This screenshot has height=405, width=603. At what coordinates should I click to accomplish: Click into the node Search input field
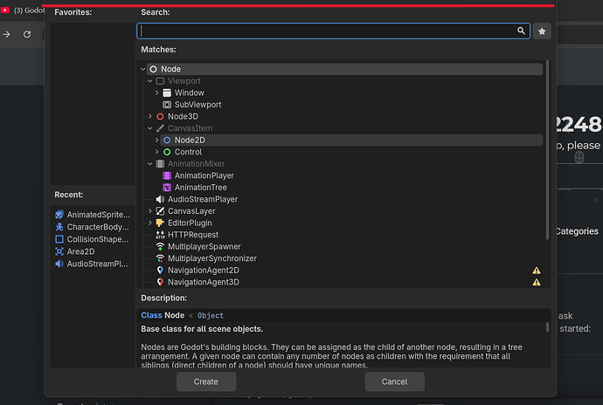[x=334, y=31]
